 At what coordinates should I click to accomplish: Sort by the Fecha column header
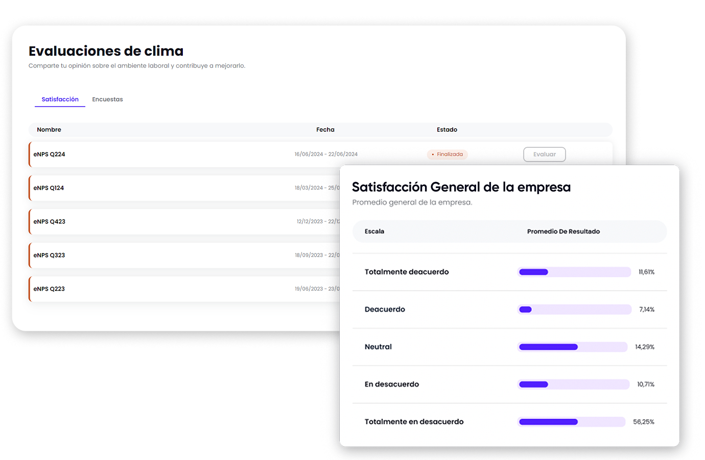click(x=325, y=130)
